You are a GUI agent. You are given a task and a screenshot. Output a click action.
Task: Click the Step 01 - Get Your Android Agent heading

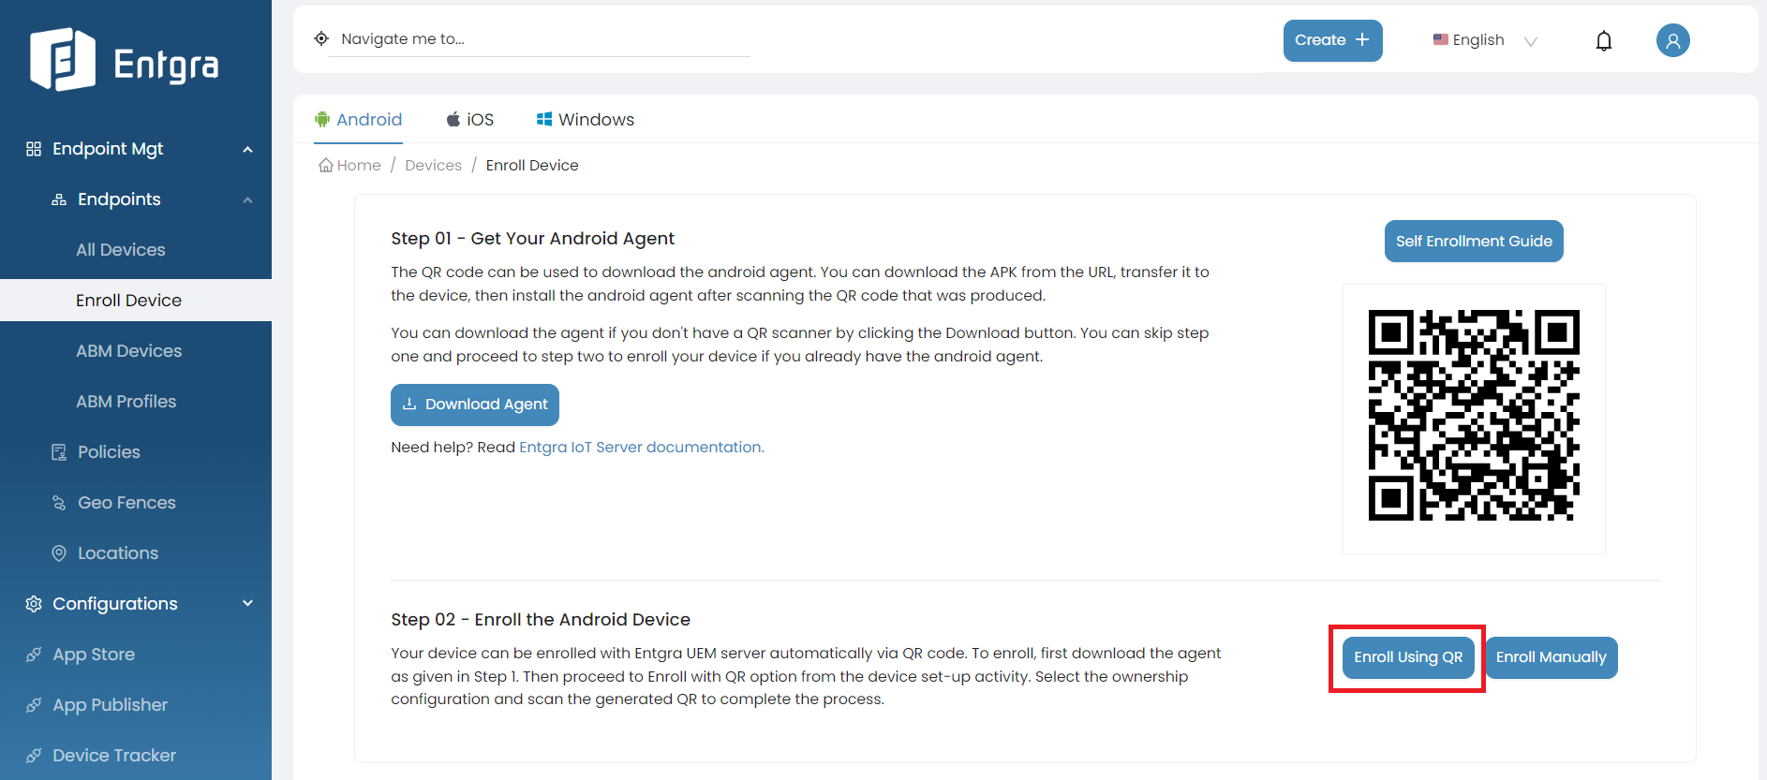tap(532, 239)
